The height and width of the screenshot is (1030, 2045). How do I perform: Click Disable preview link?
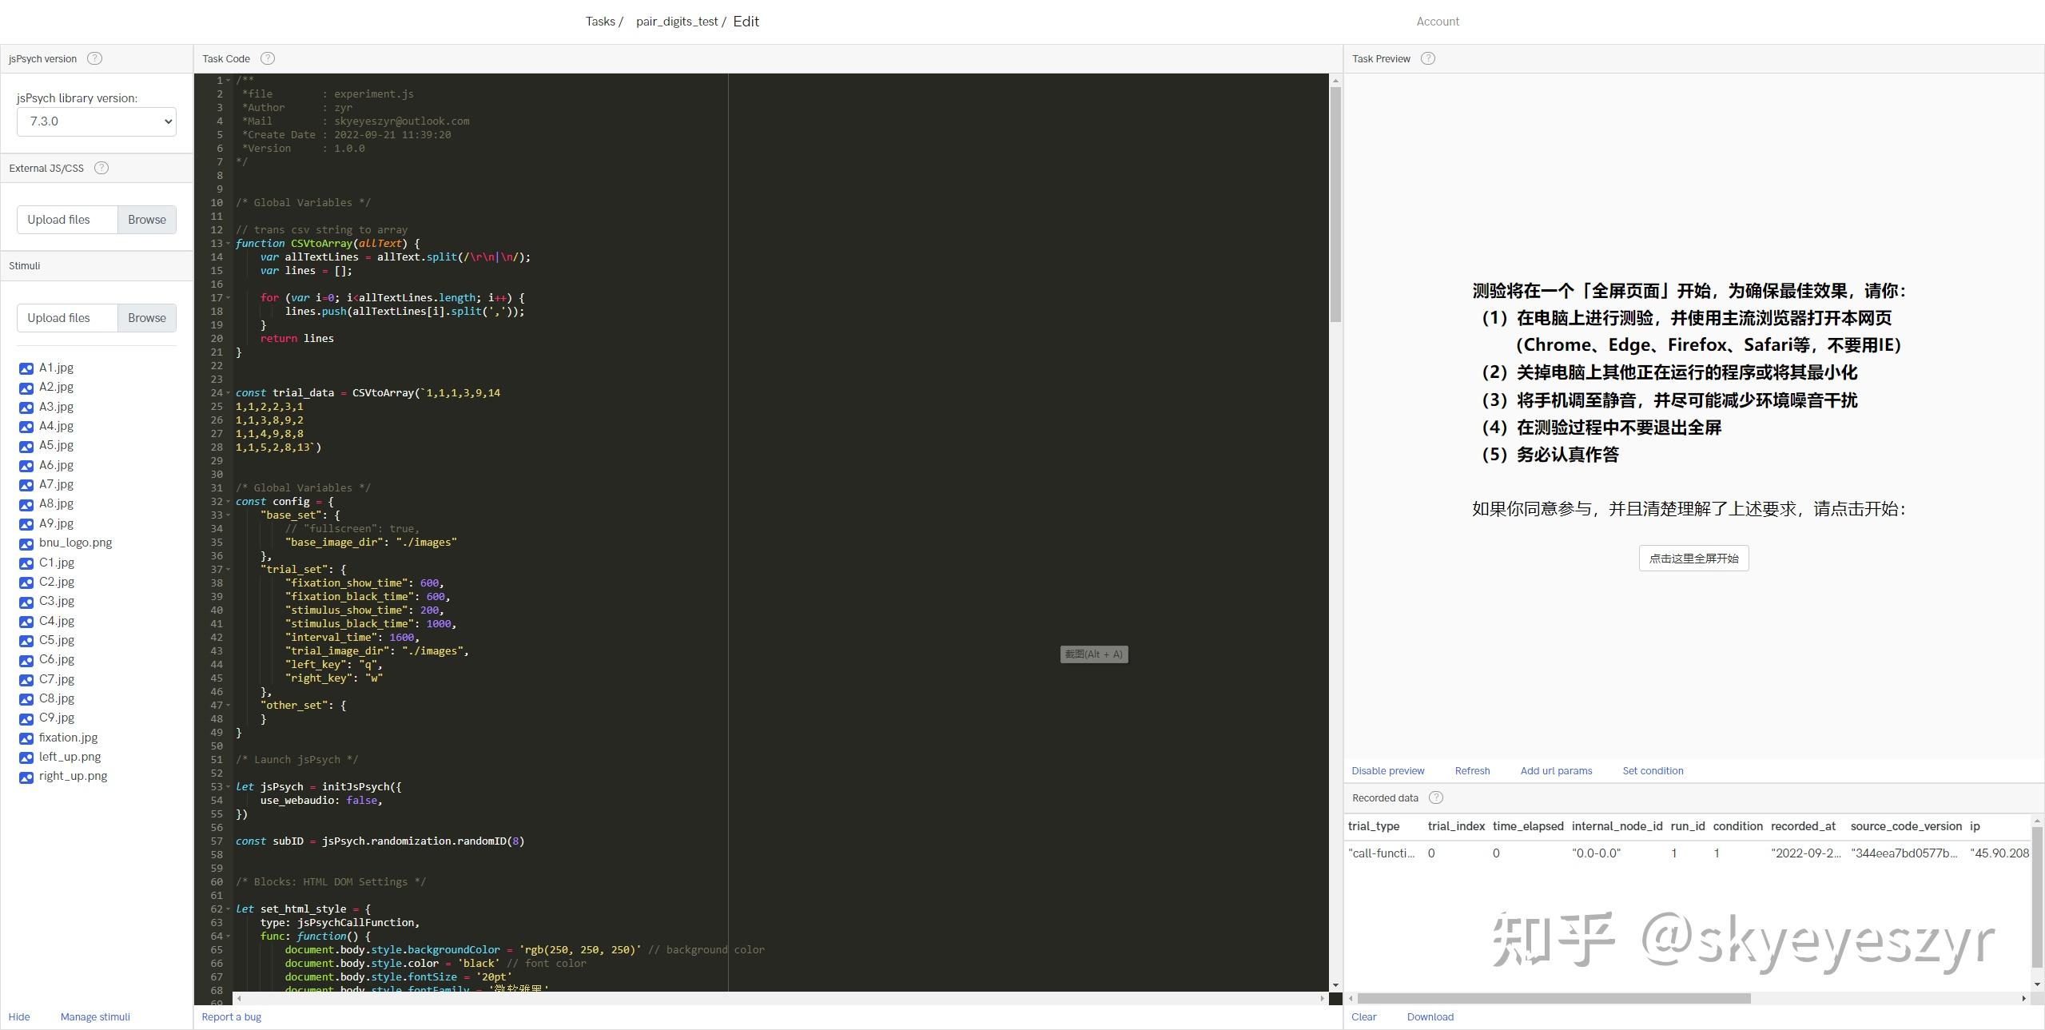click(x=1387, y=771)
